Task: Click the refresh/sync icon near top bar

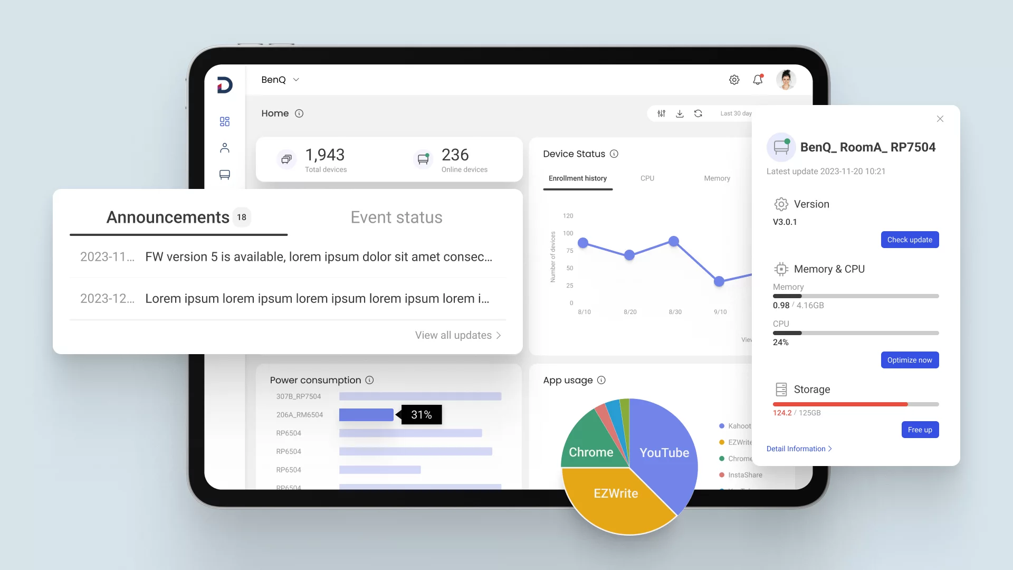Action: (x=699, y=113)
